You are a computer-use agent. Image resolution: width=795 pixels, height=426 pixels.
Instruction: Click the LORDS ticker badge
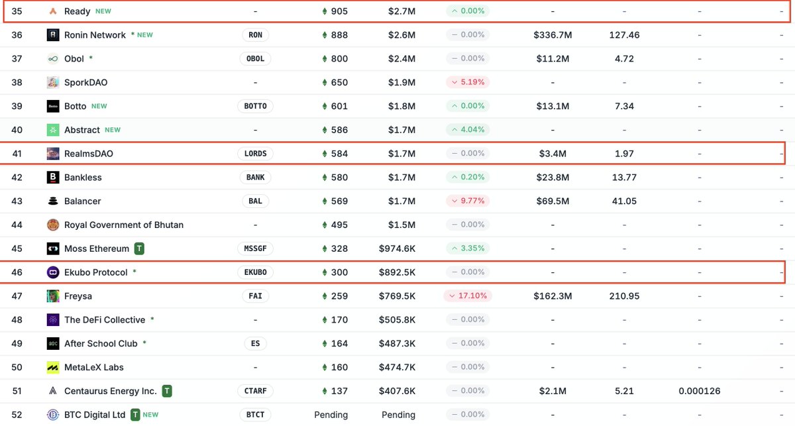255,154
